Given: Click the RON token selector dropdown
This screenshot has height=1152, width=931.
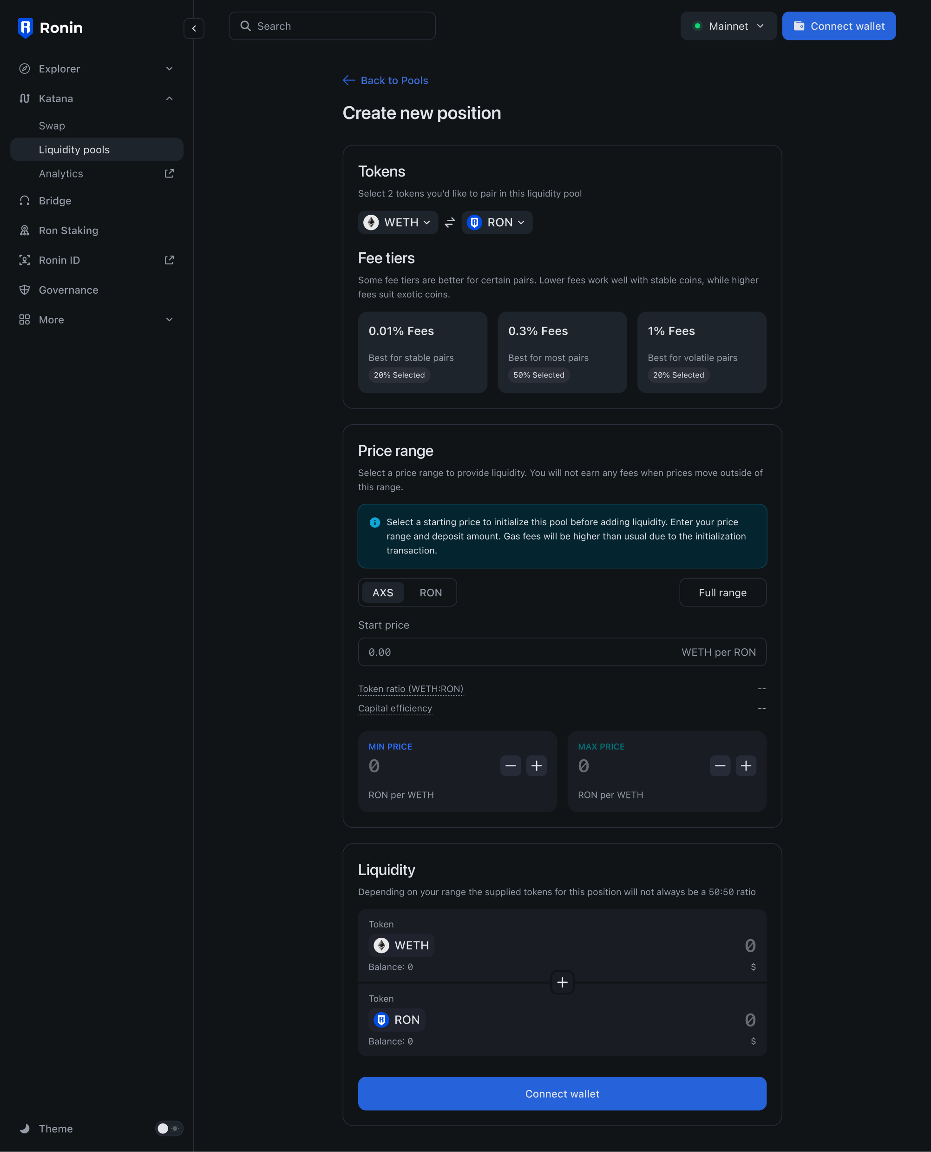Looking at the screenshot, I should pos(497,223).
